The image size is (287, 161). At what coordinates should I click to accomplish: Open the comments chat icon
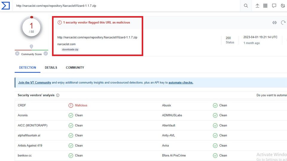(274, 6)
